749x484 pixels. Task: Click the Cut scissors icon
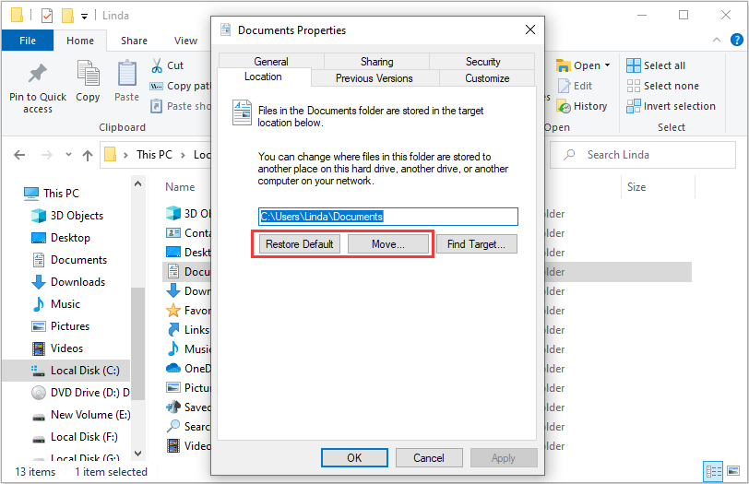point(157,65)
